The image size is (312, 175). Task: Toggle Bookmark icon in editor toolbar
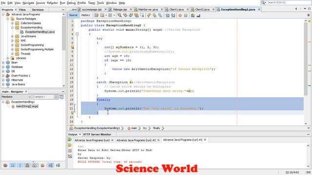point(160,15)
